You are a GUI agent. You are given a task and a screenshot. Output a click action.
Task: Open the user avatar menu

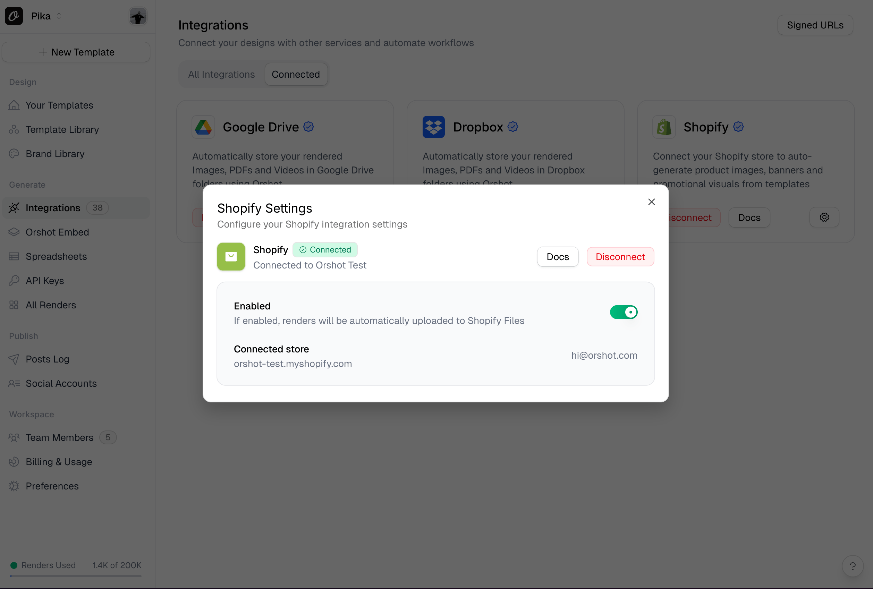[x=138, y=16]
